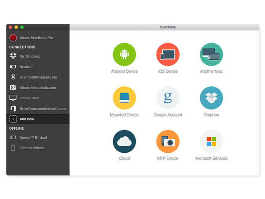
Task: Pick the MTP Device icon
Action: tap(168, 141)
